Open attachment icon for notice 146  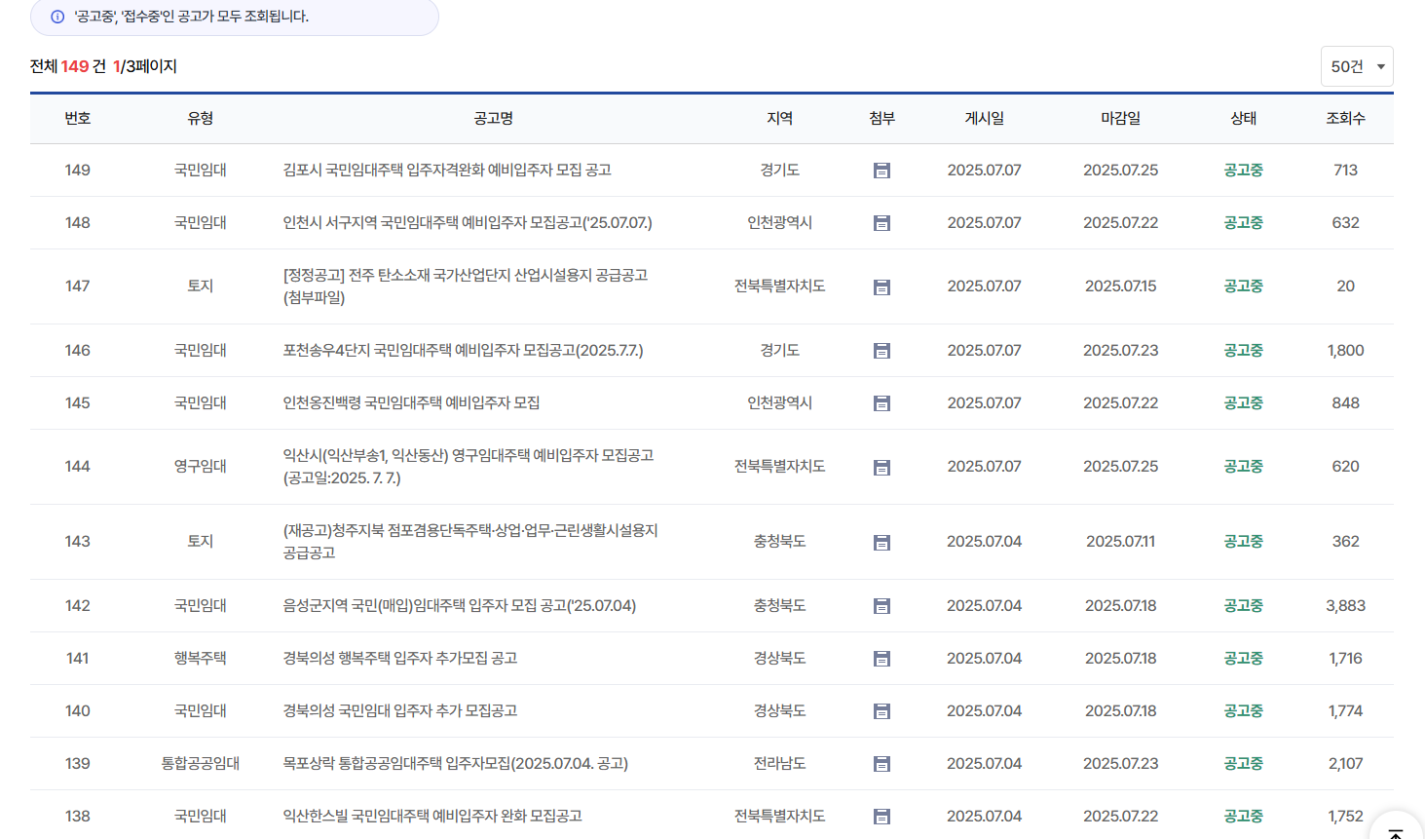point(881,351)
